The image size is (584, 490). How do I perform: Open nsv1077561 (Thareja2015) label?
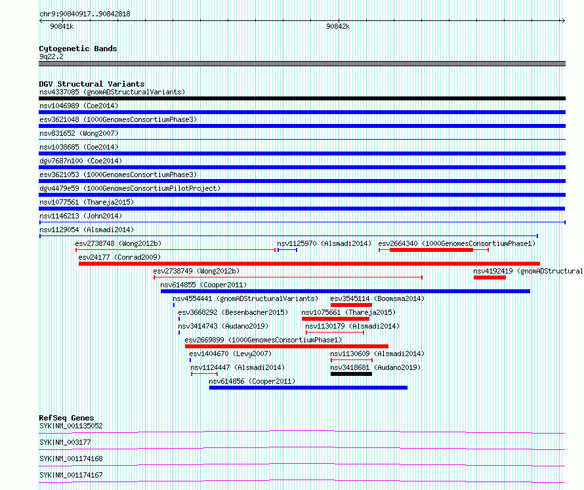[x=87, y=202]
